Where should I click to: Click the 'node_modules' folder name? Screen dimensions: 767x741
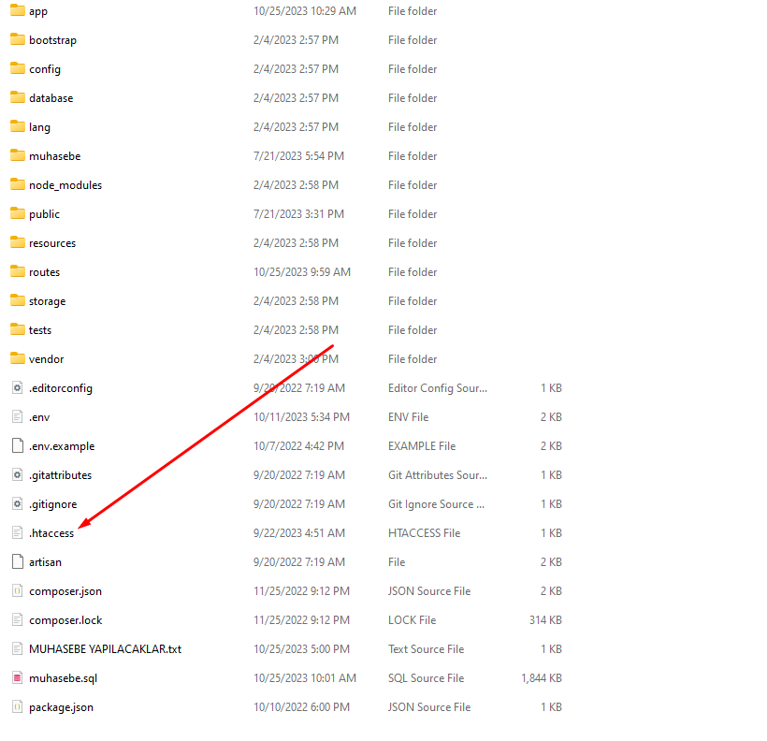65,185
